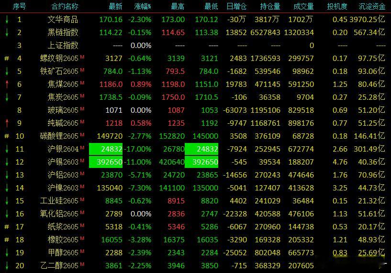The height and width of the screenshot is (273, 391).
Task: Click the 0.89% change of 焦煤2605
Action: (141, 84)
